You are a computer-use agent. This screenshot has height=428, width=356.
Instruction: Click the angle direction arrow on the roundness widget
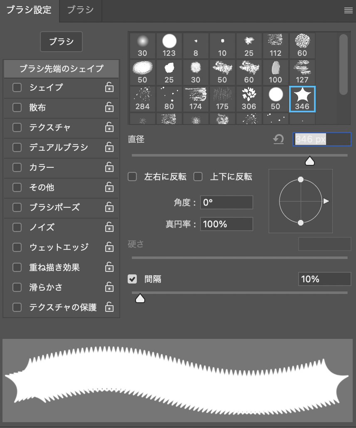click(326, 201)
